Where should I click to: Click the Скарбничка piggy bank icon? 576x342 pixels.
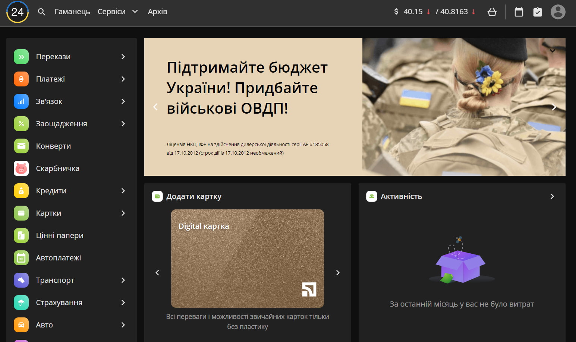(21, 168)
